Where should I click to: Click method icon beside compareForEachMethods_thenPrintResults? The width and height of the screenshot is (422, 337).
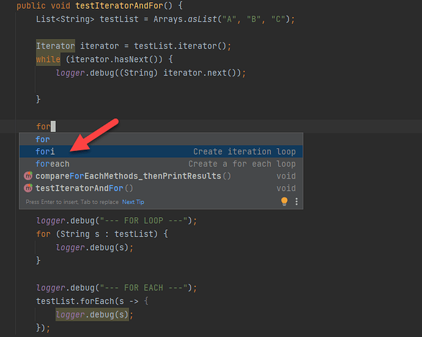[x=28, y=176]
